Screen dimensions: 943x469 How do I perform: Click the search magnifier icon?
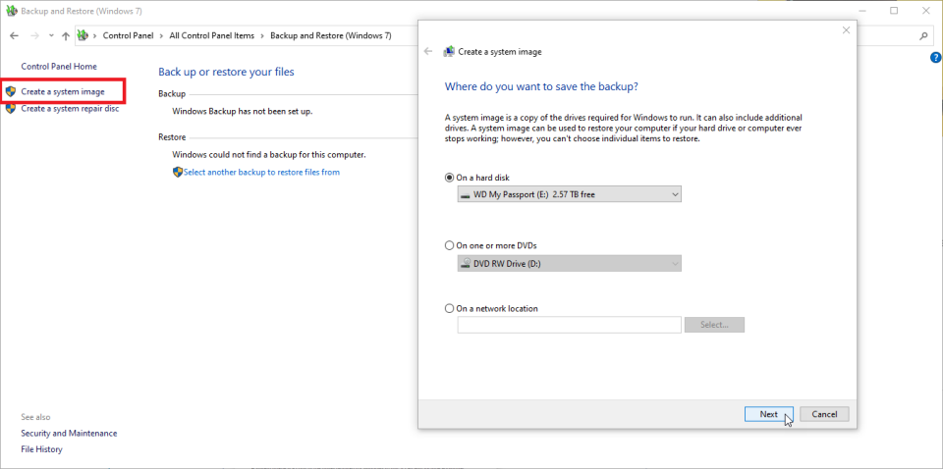coord(923,36)
